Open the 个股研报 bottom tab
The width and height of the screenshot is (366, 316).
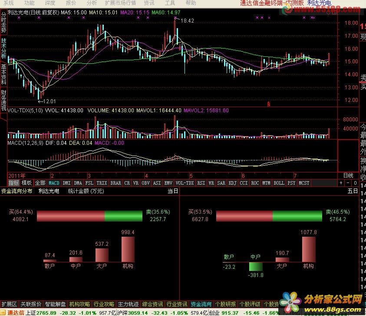tap(225, 304)
